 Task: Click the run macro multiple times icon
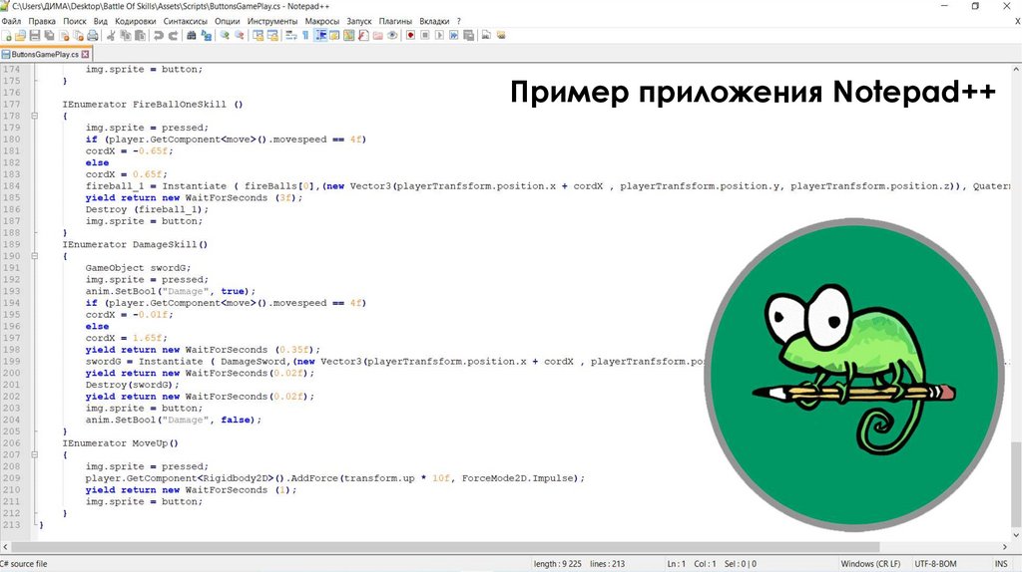click(454, 35)
